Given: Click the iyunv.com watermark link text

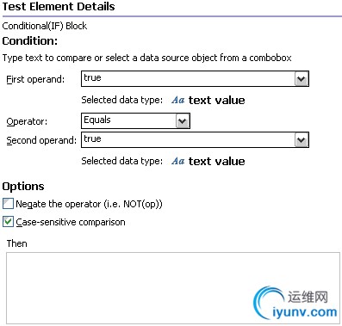Looking at the screenshot, I should point(305,312).
